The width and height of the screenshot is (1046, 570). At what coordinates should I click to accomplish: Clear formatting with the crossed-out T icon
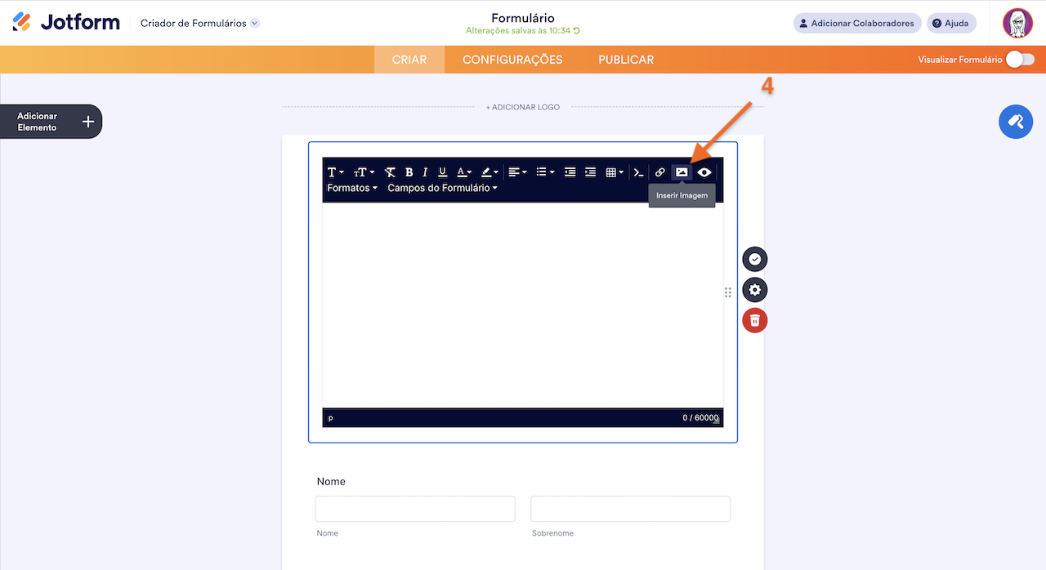[x=390, y=172]
